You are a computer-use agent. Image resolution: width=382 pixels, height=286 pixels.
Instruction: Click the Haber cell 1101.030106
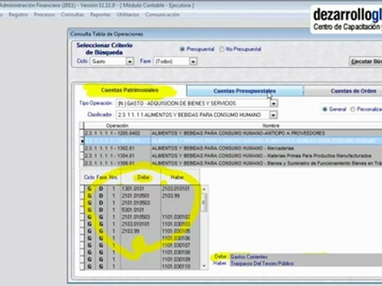tap(180, 238)
